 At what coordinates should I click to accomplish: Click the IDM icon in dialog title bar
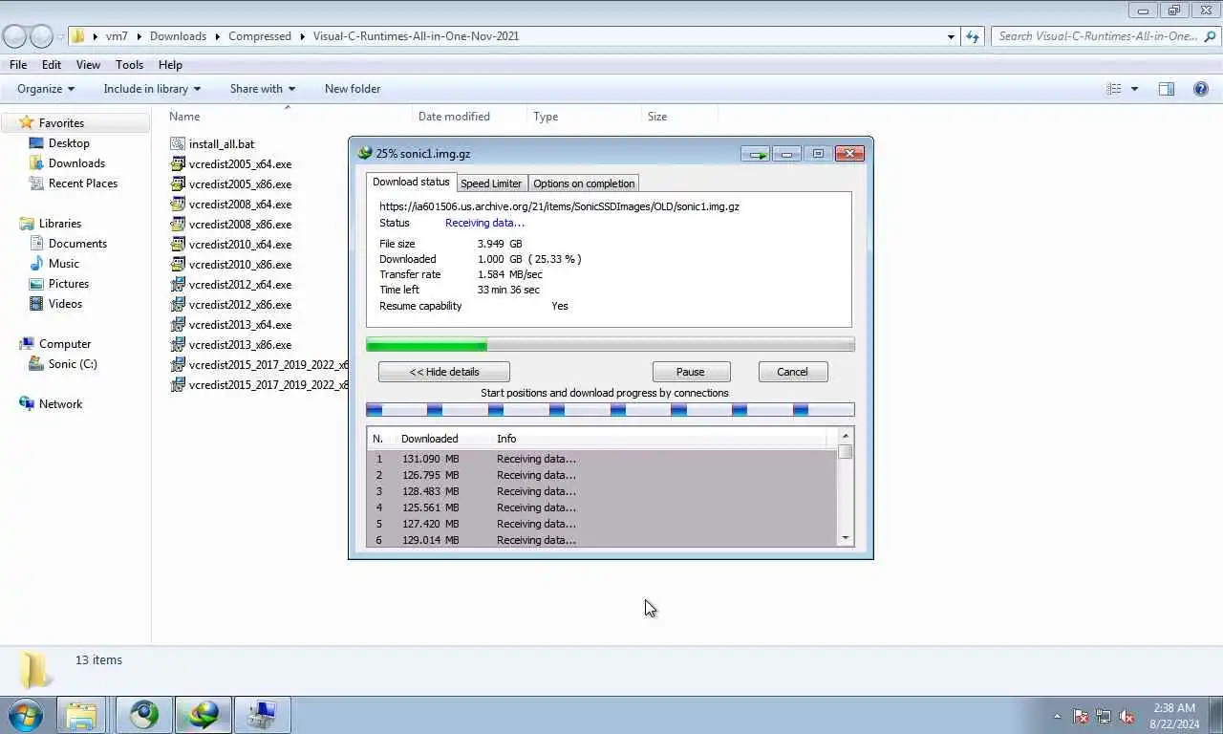click(x=364, y=153)
